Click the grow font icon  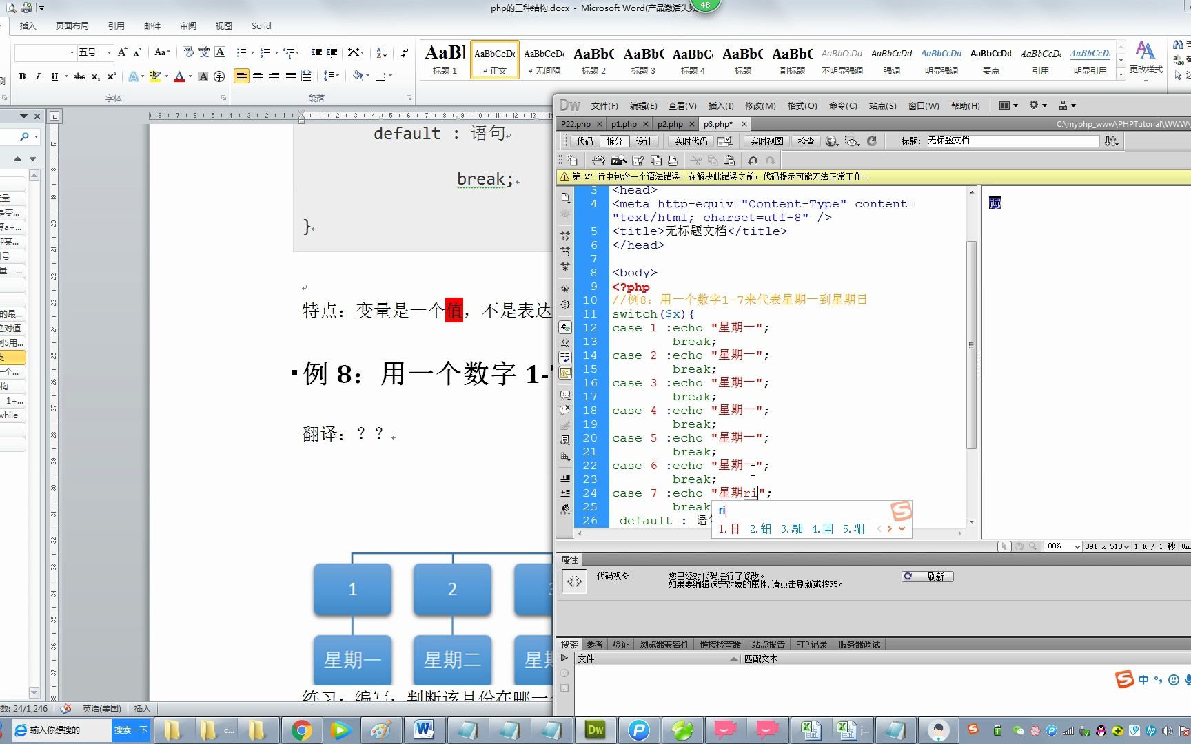click(122, 52)
